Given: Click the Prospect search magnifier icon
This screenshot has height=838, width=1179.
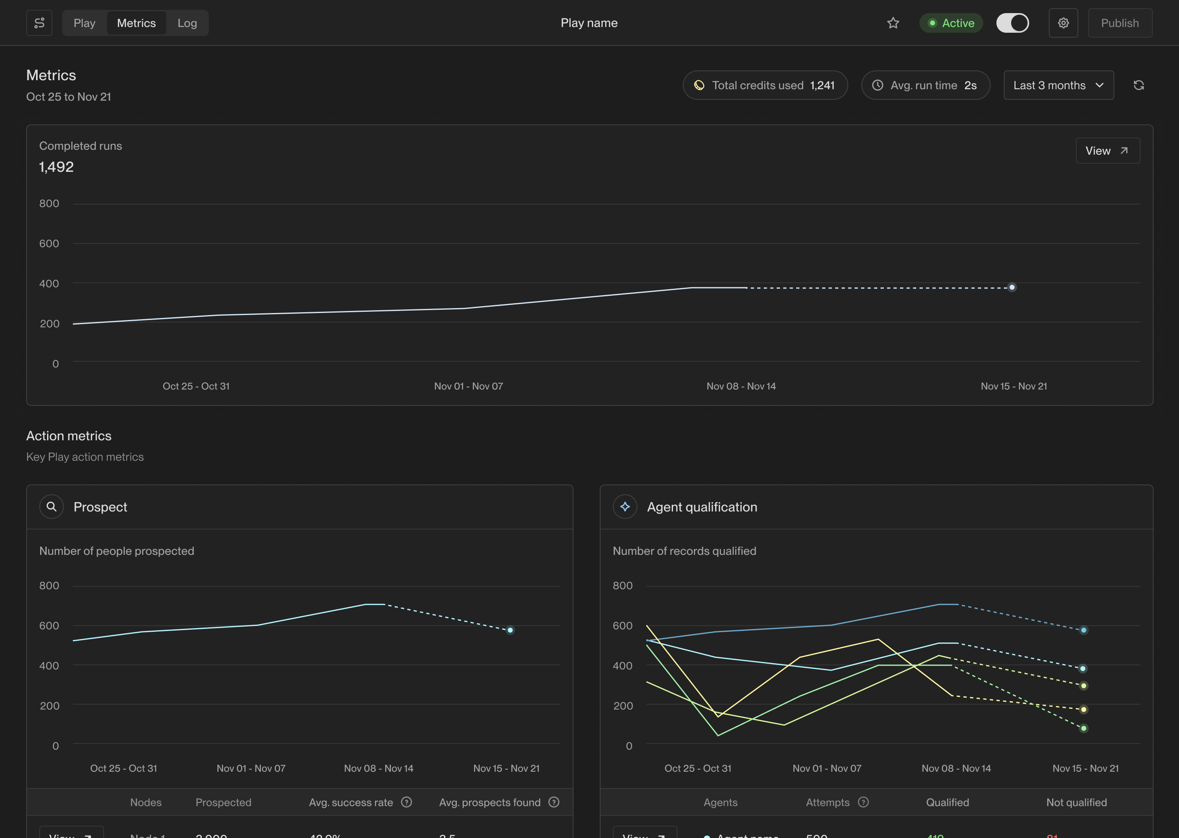Looking at the screenshot, I should tap(51, 507).
